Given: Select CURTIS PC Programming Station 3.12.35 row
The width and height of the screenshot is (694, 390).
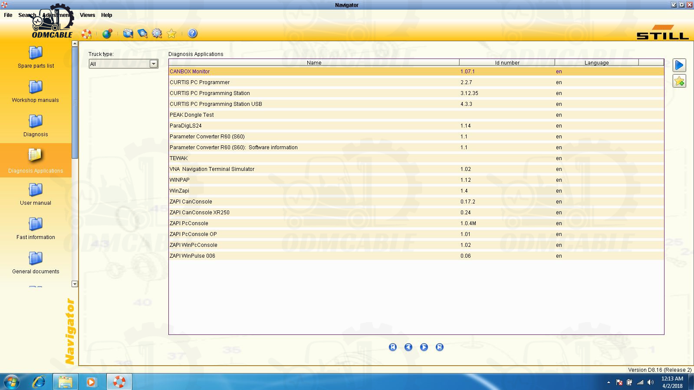Looking at the screenshot, I should click(416, 93).
